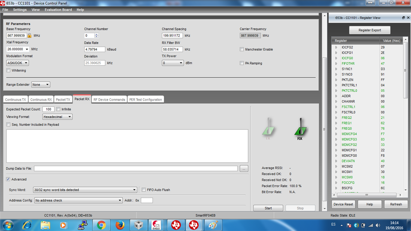
Task: Switch to the Packet TX tab
Action: 63,100
